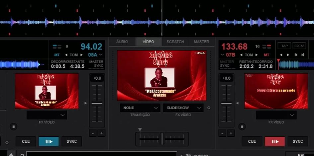Click the browser search input field
314x156 pixels.
click(x=102, y=154)
